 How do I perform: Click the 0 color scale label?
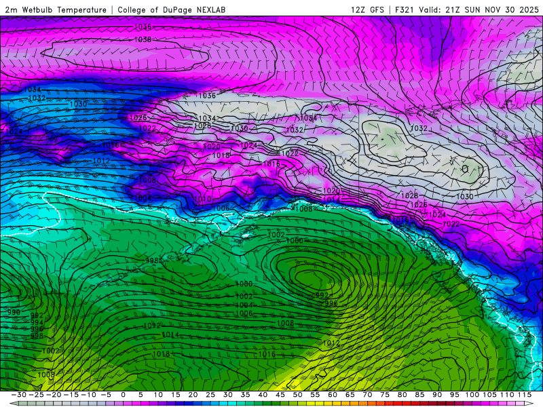click(124, 395)
